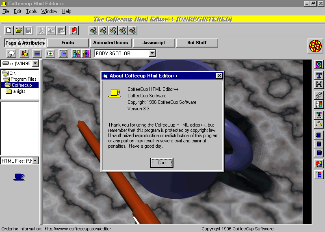Click the leftmost gears toolbar button
The height and width of the screenshot is (232, 325).
(93, 31)
